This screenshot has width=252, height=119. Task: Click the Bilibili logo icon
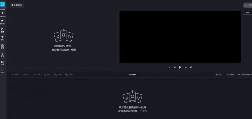pos(2,4)
